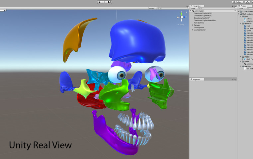The image size is (253, 159).
Task: Select the green material asset
Action: [x=248, y=30]
